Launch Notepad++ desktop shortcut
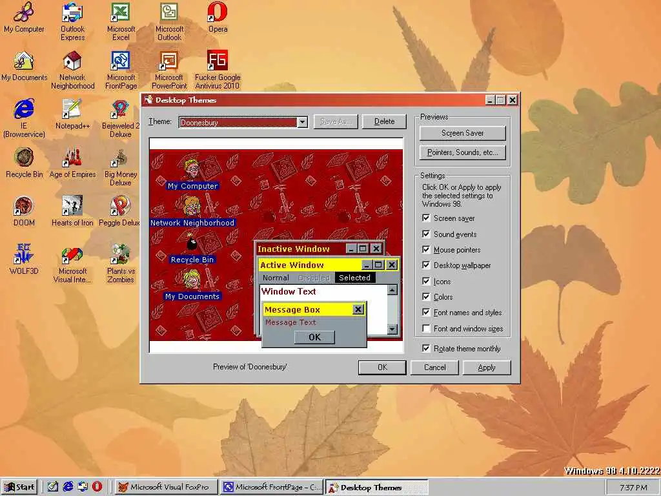This screenshot has height=496, width=661. click(x=72, y=114)
